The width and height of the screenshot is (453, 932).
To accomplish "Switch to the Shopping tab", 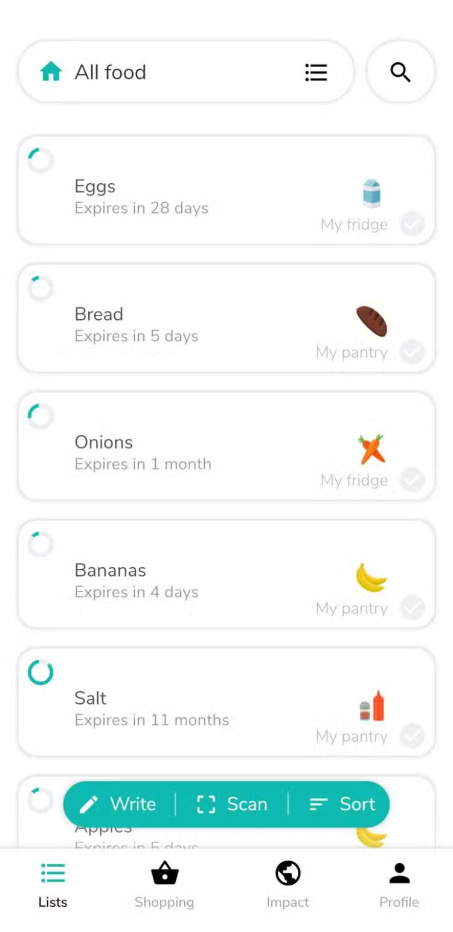I will [x=164, y=885].
